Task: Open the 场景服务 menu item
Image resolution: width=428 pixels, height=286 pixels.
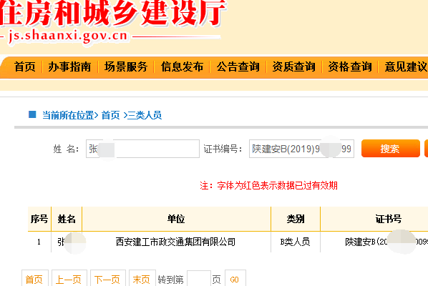Action: (126, 66)
